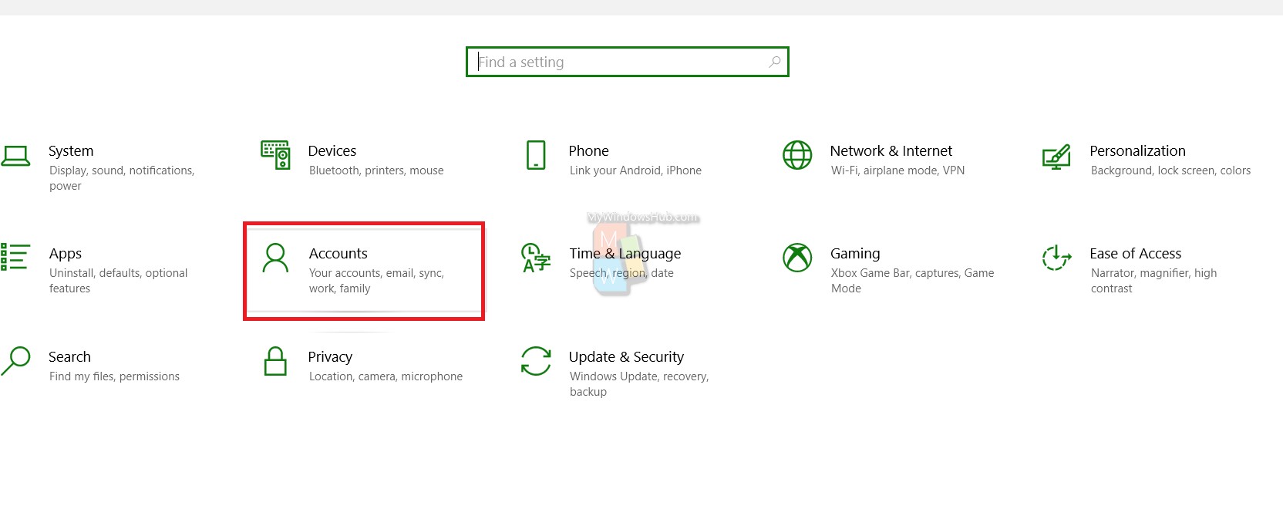
Task: Click 'Your accounts, email, sync' description
Action: (376, 281)
